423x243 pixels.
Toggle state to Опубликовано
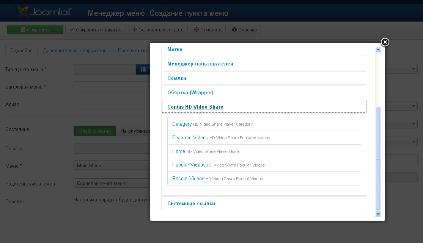[x=95, y=131]
